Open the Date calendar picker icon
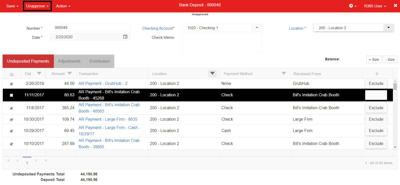400x185 pixels. click(125, 37)
